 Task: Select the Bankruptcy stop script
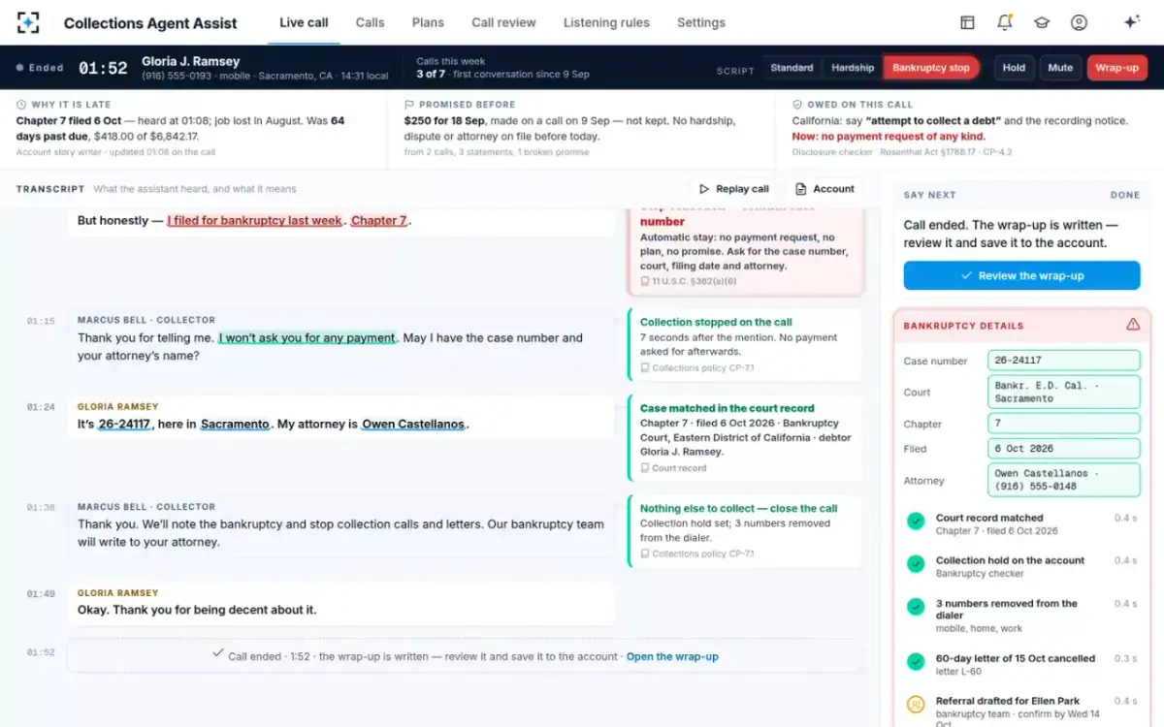click(x=931, y=68)
